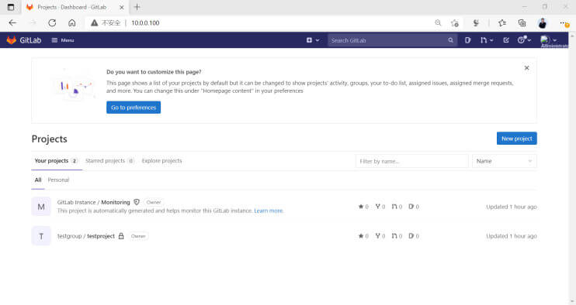Click the Learn more link
576x305 pixels.
(269, 211)
